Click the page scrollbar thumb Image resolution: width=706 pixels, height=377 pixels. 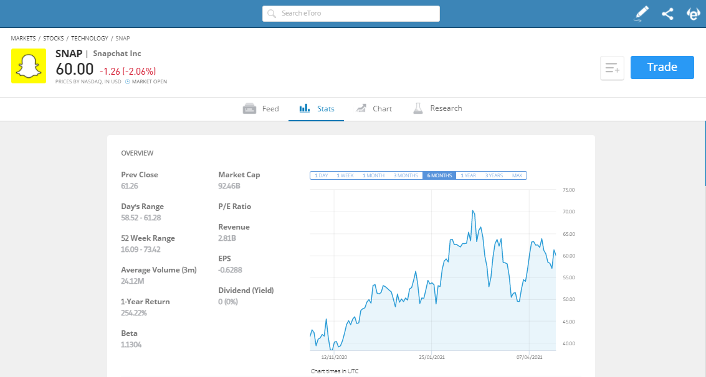click(705, 153)
